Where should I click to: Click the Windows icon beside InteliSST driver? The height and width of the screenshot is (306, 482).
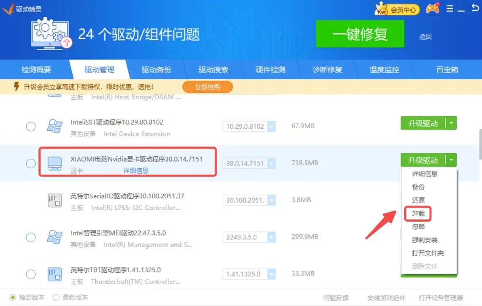(54, 126)
